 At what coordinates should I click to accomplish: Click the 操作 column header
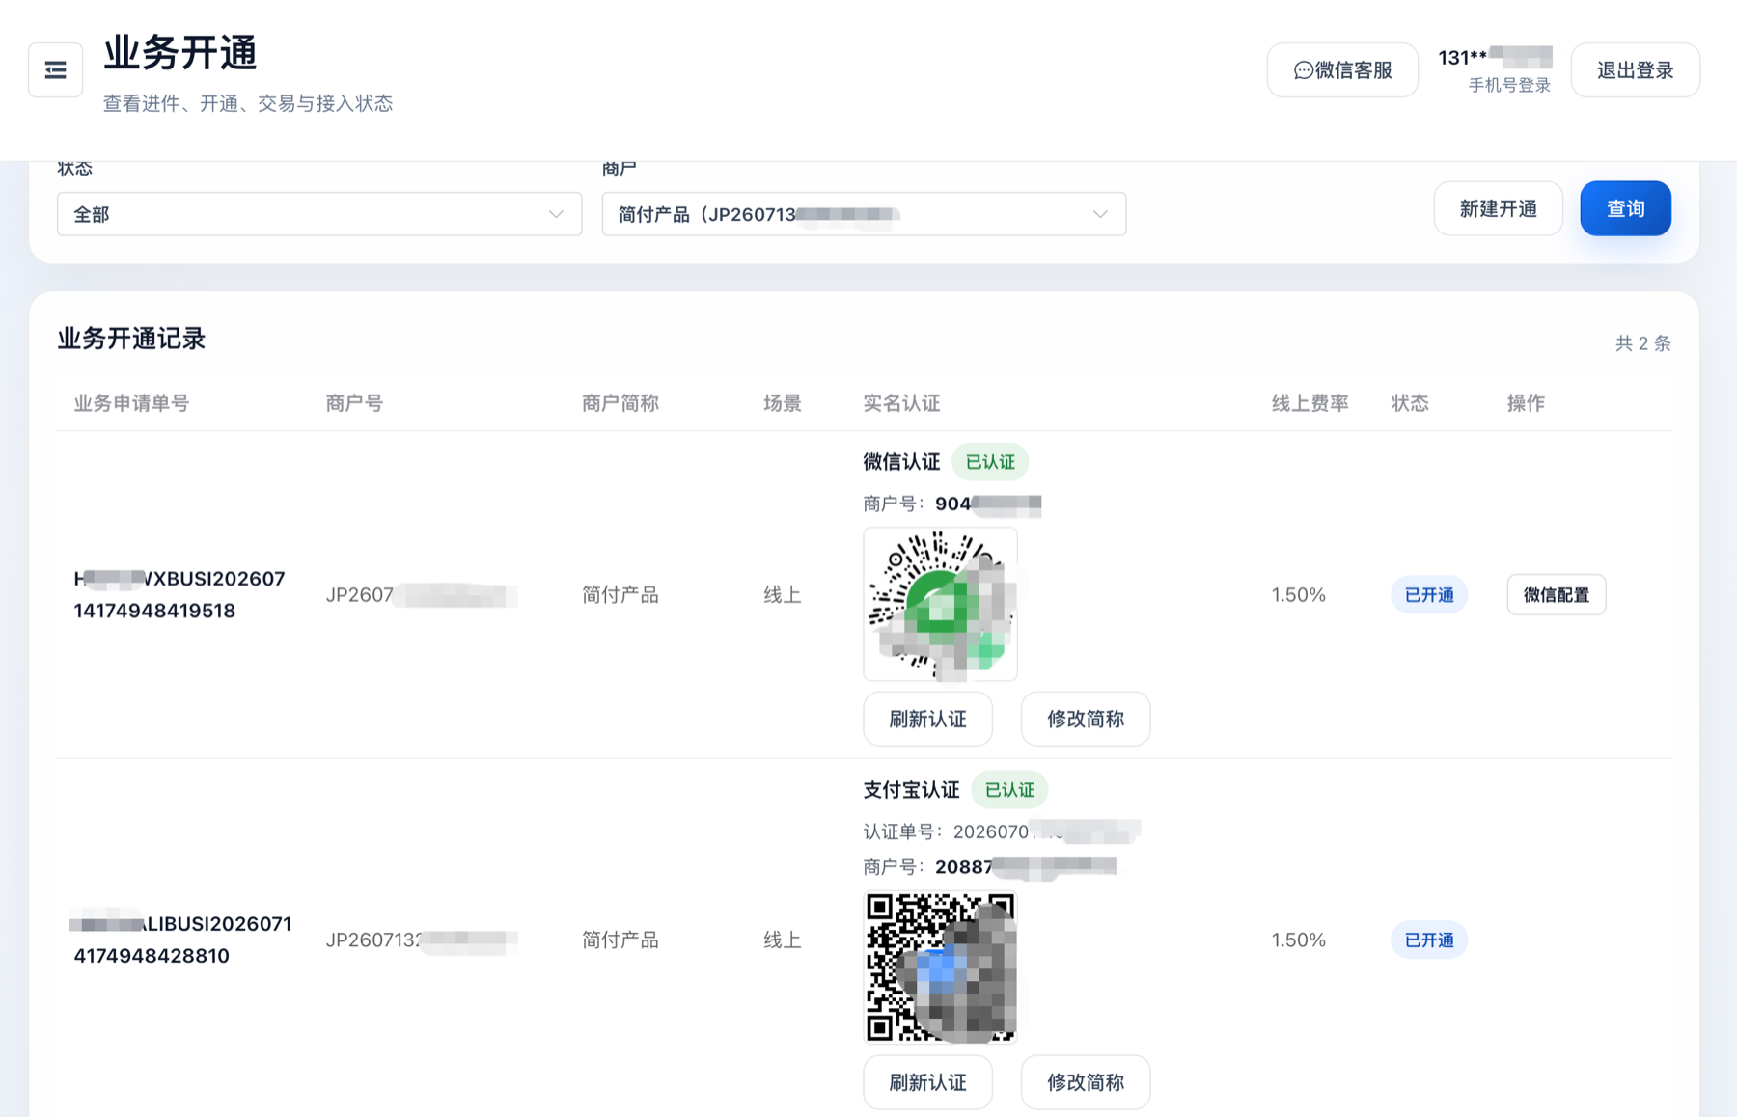(x=1526, y=403)
